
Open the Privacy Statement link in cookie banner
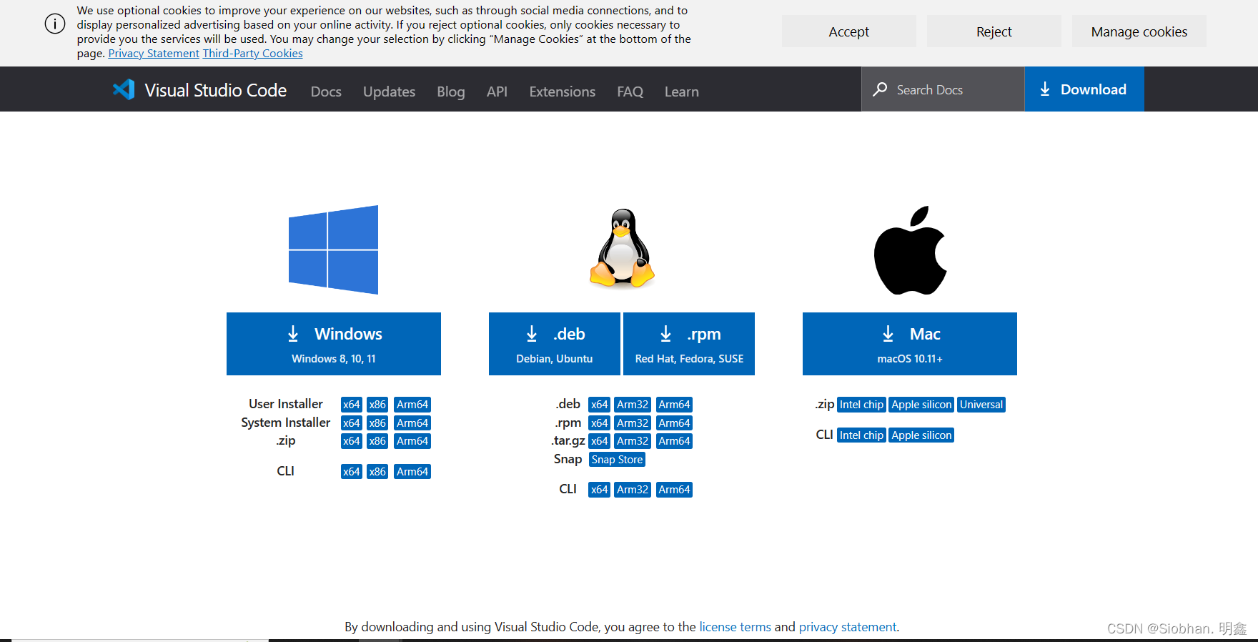click(154, 54)
